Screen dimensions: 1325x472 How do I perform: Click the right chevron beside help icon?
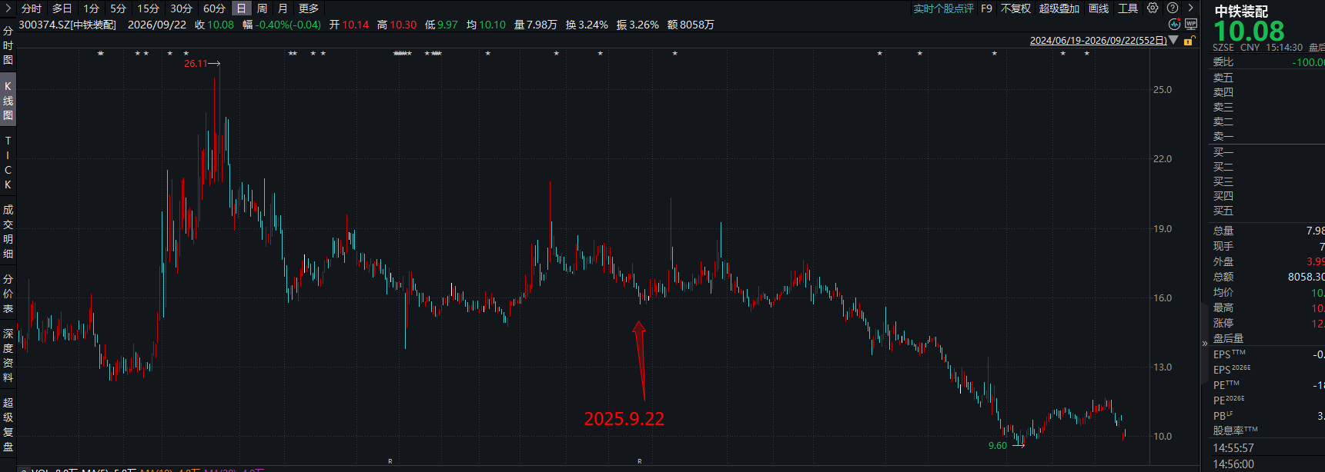1190,8
